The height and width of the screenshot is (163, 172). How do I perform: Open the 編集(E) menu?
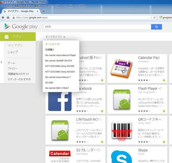(x=18, y=6)
